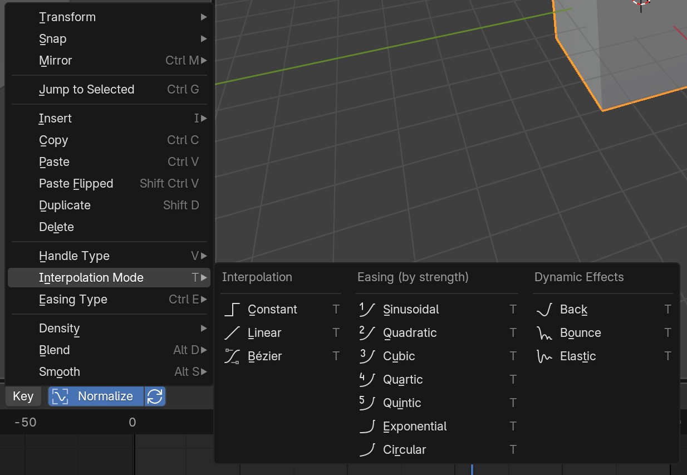This screenshot has height=475, width=687.
Task: Expand the Smooth submenu
Action: [x=109, y=372]
